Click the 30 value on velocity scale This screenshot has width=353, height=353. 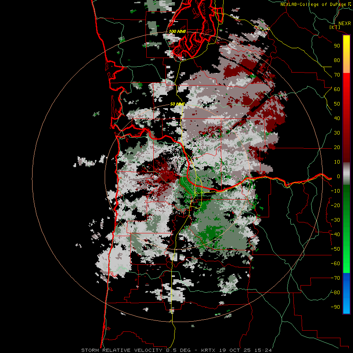point(337,133)
